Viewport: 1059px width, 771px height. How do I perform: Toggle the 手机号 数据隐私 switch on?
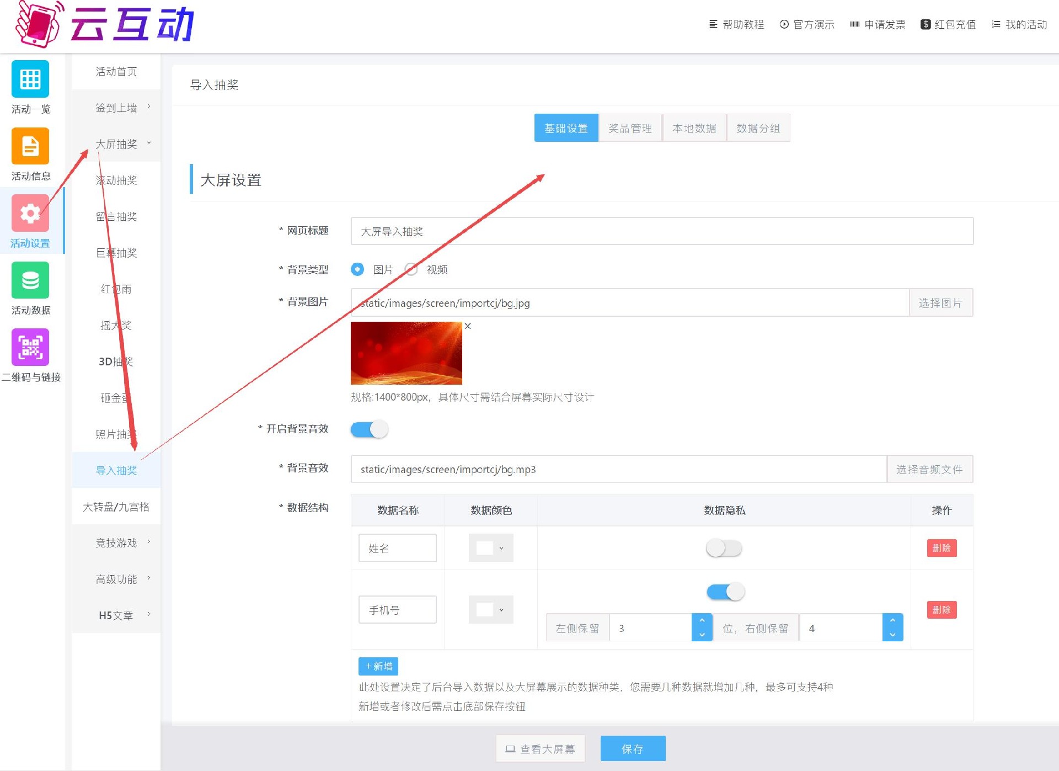pyautogui.click(x=722, y=591)
